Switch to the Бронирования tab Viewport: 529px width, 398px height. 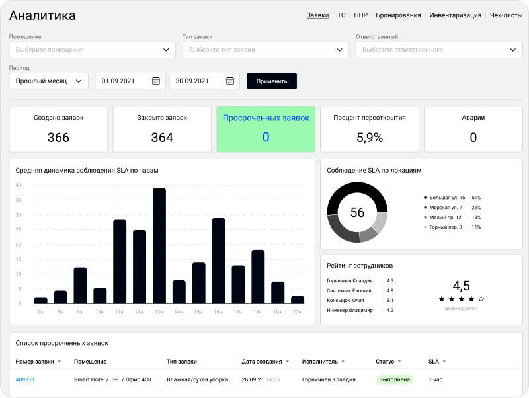coord(398,15)
